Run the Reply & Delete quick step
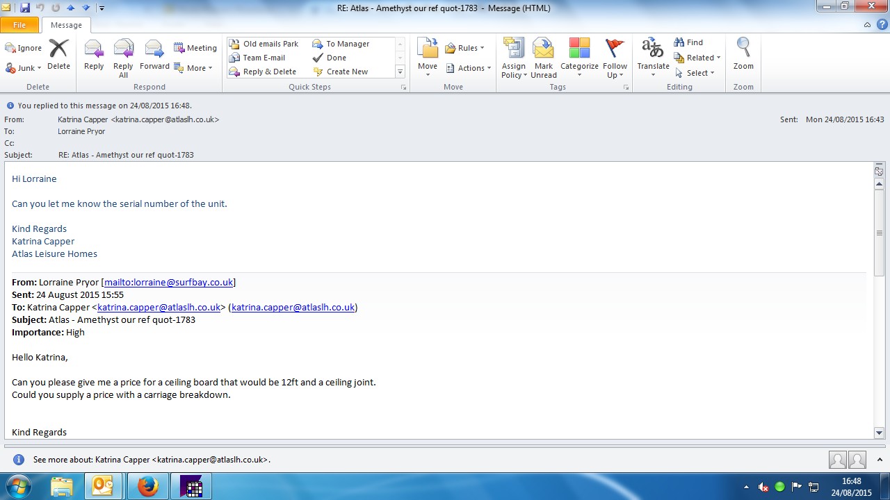Image resolution: width=890 pixels, height=500 pixels. pos(263,72)
